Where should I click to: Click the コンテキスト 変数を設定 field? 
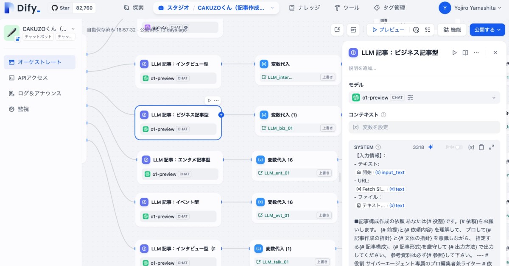[424, 126]
